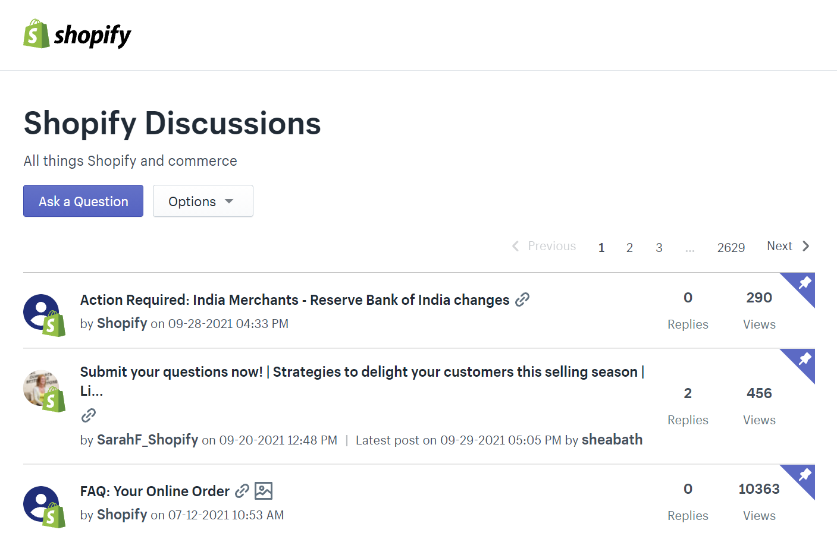The width and height of the screenshot is (837, 536).
Task: Click SarahF_Shopify avatar image
Action: pos(44,390)
